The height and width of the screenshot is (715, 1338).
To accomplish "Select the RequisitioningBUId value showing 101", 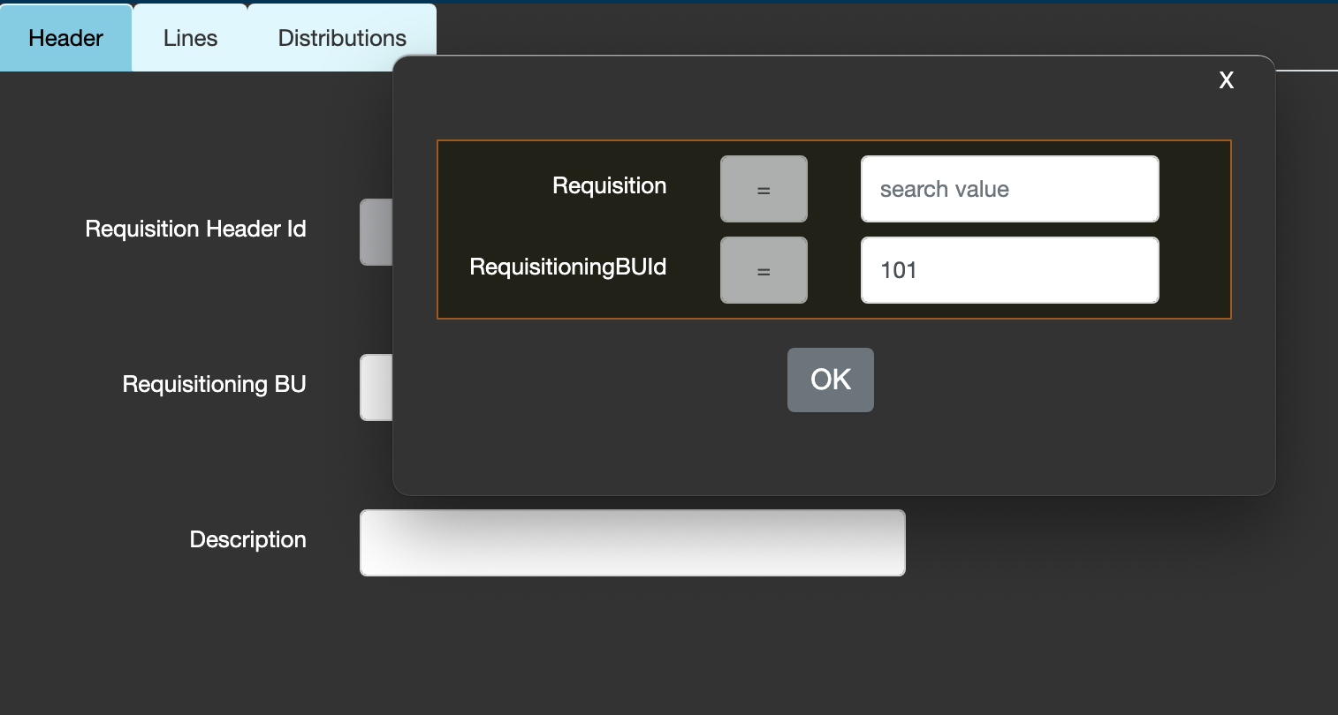I will click(1008, 270).
